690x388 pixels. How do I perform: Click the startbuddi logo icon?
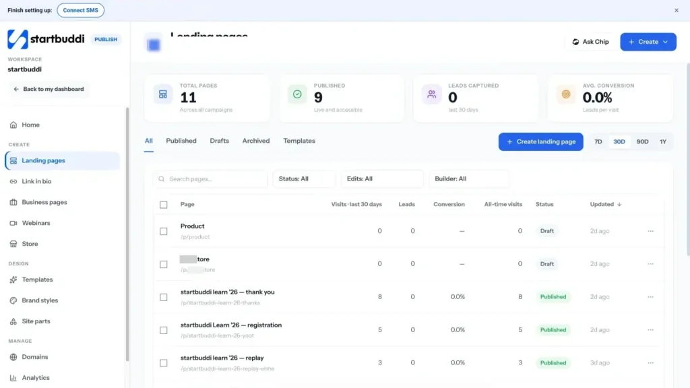[x=18, y=39]
